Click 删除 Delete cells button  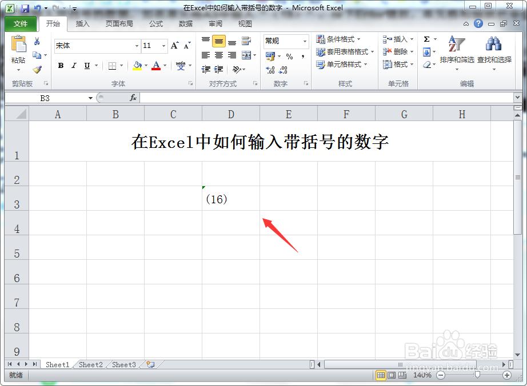pyautogui.click(x=398, y=52)
